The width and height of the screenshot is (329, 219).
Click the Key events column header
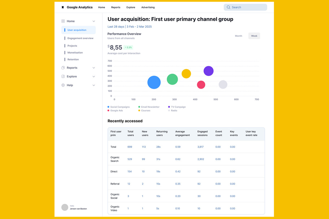234,133
